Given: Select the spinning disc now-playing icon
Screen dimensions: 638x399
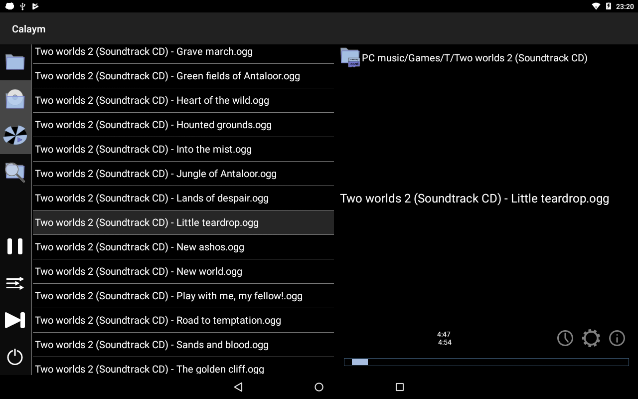Looking at the screenshot, I should coord(15,135).
